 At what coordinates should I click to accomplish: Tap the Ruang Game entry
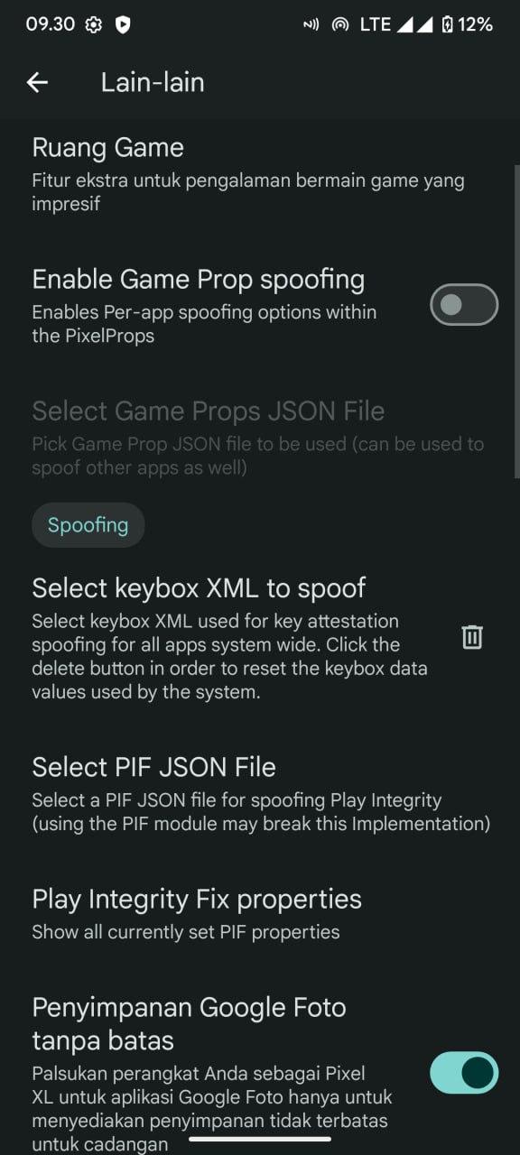click(x=260, y=173)
